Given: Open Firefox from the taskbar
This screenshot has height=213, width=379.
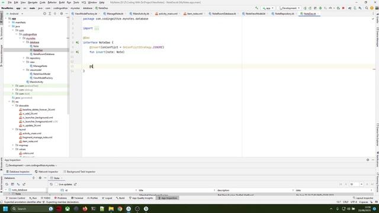Looking at the screenshot, I should (85, 209).
